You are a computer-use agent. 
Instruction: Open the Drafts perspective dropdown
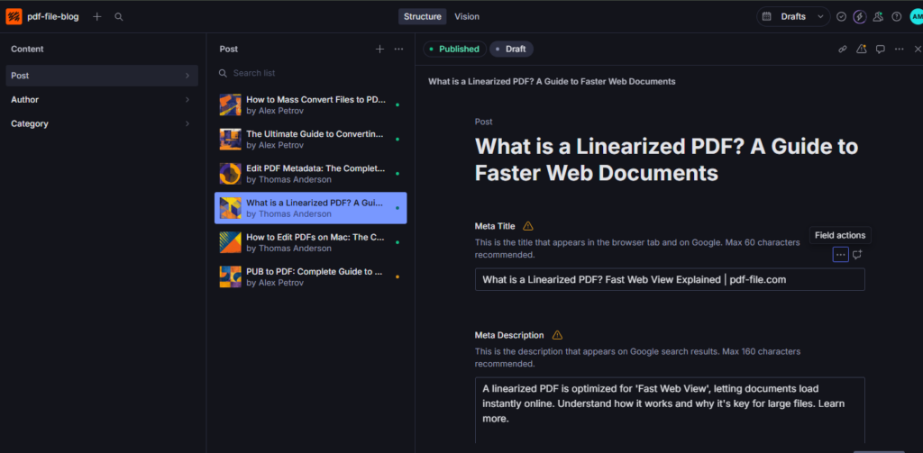[x=793, y=16]
